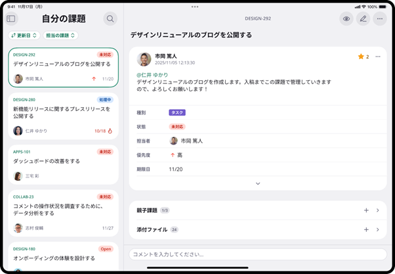Screen dimensions: 395x274
Task: Star the comment by 市岡 篤人
Action: (361, 57)
